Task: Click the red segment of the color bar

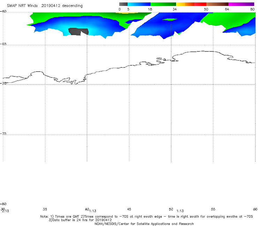Action: pyautogui.click(x=200, y=4)
